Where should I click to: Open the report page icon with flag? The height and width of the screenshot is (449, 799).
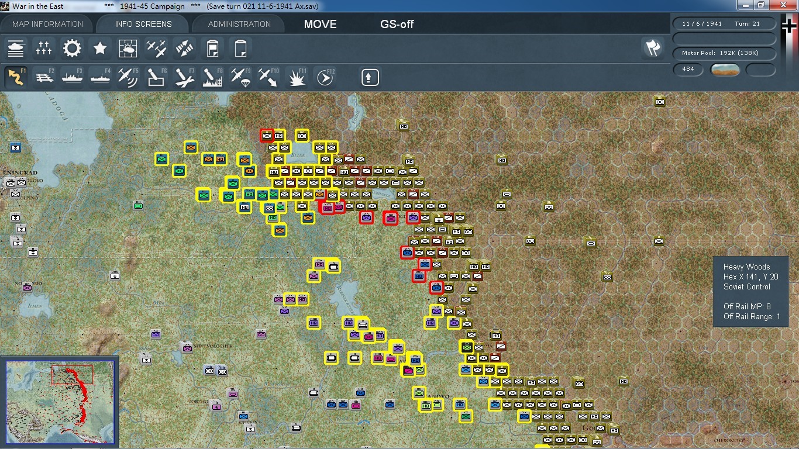click(x=212, y=48)
